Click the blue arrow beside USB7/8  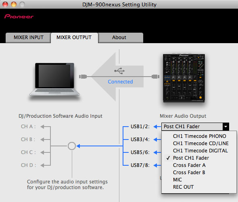[x=157, y=165]
